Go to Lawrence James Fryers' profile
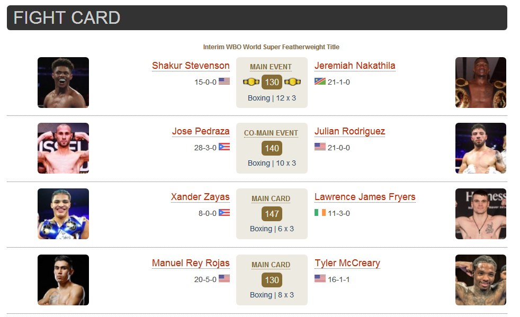This screenshot has width=520, height=317. [x=365, y=197]
